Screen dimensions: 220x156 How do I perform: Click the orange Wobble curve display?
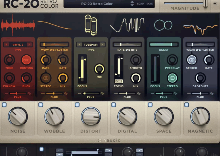click(x=55, y=25)
